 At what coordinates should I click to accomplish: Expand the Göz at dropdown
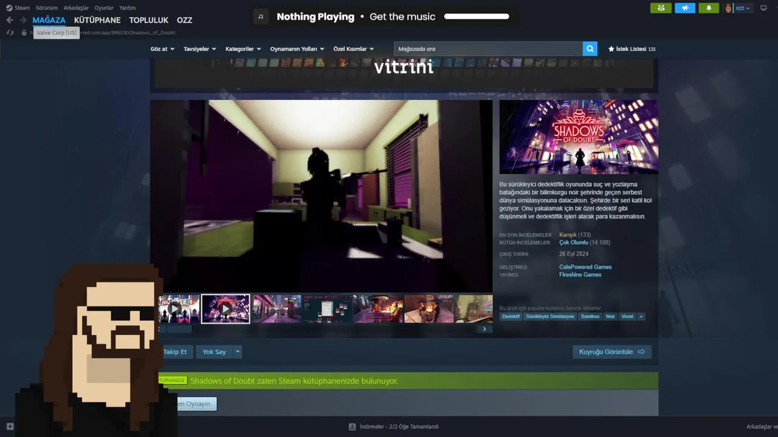[162, 49]
